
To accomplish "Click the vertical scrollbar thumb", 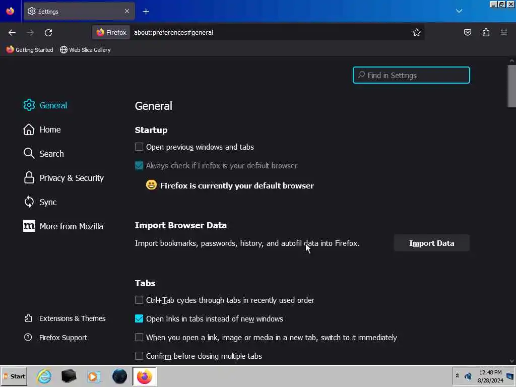I will (x=511, y=86).
